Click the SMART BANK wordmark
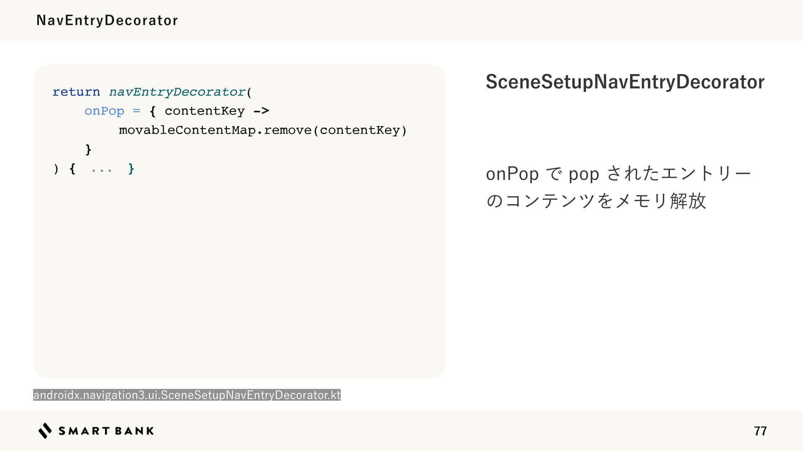This screenshot has width=803, height=451. [x=106, y=431]
